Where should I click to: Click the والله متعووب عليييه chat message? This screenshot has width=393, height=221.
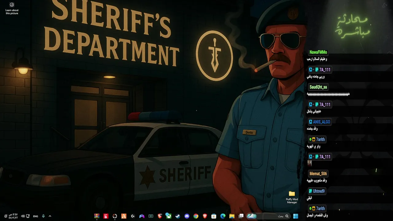(x=317, y=180)
